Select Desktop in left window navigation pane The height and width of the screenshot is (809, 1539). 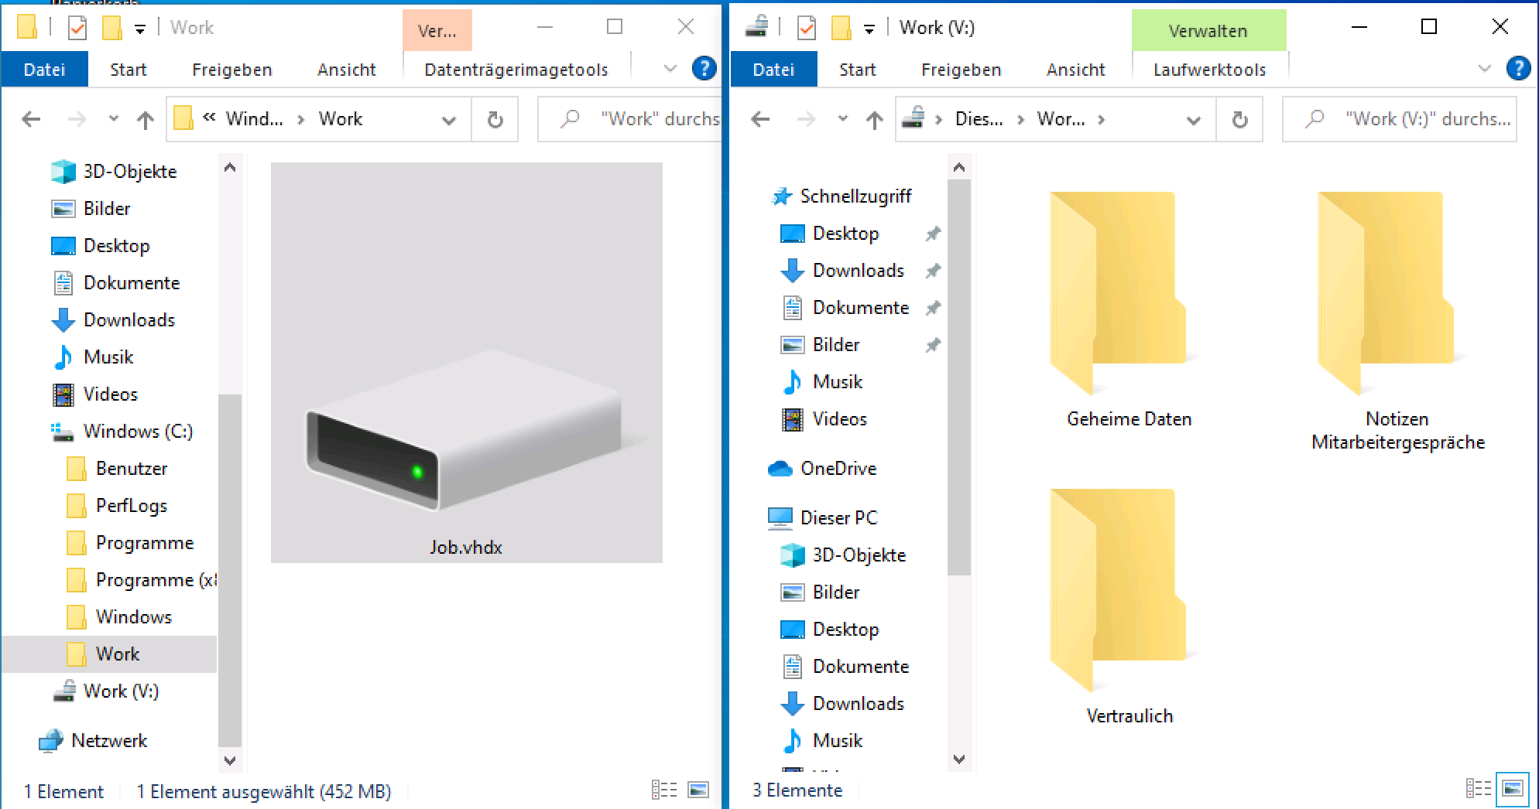point(116,246)
